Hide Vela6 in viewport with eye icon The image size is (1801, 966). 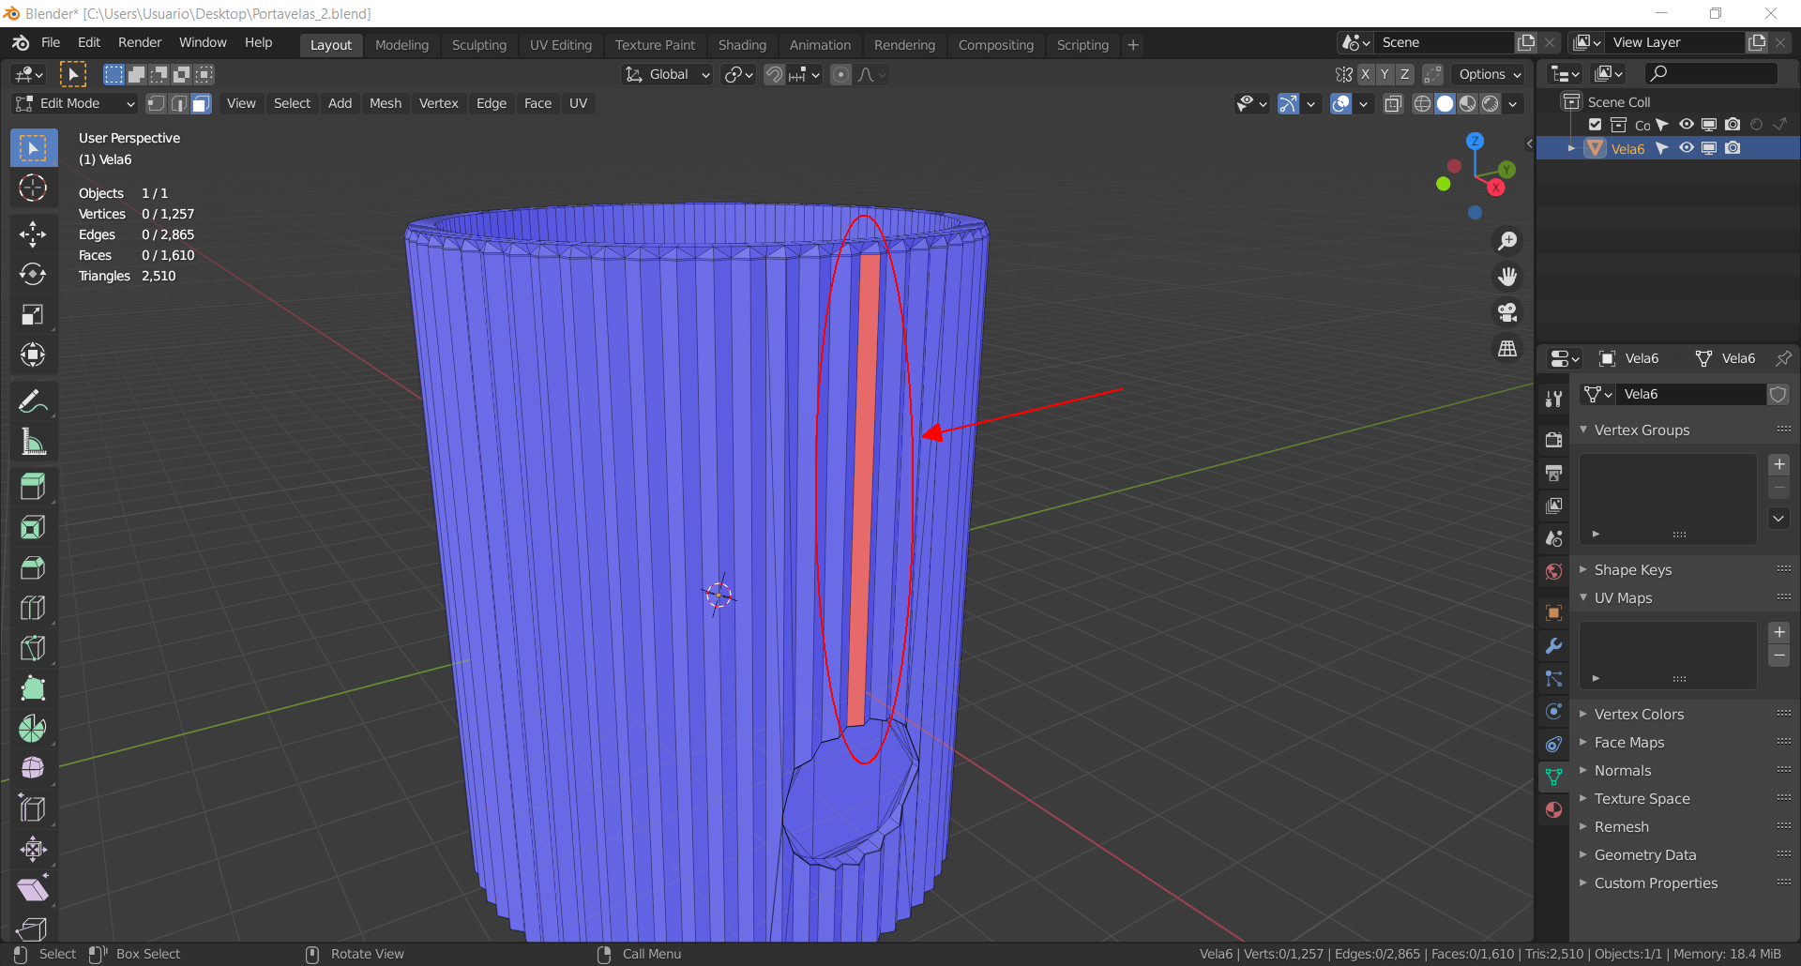[x=1686, y=148]
